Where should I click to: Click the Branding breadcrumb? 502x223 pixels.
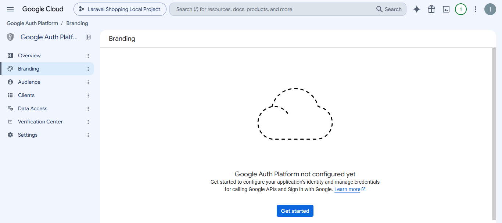pos(77,23)
